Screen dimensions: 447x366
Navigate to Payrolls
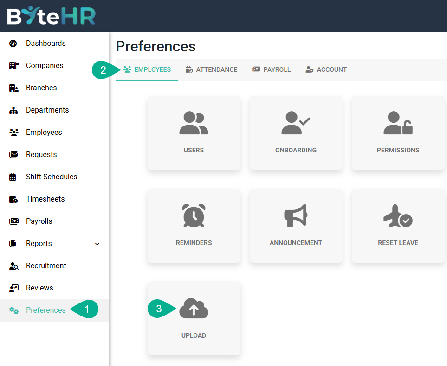[54, 221]
